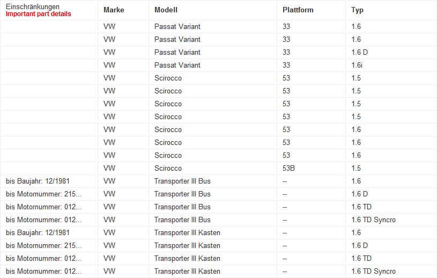Click 'bis Baujahr: 12/1981' for Transporter III Kasten
This screenshot has width=437, height=278.
pyautogui.click(x=38, y=232)
